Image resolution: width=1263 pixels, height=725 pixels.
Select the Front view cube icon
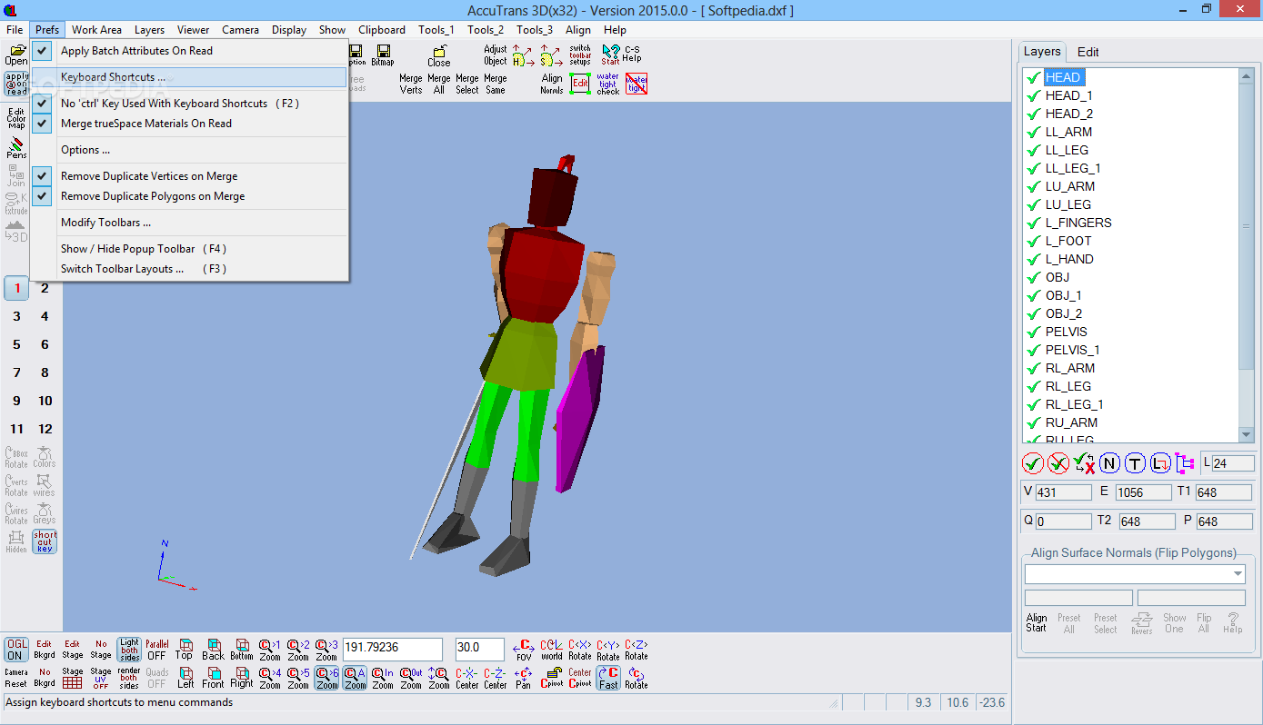pyautogui.click(x=213, y=678)
